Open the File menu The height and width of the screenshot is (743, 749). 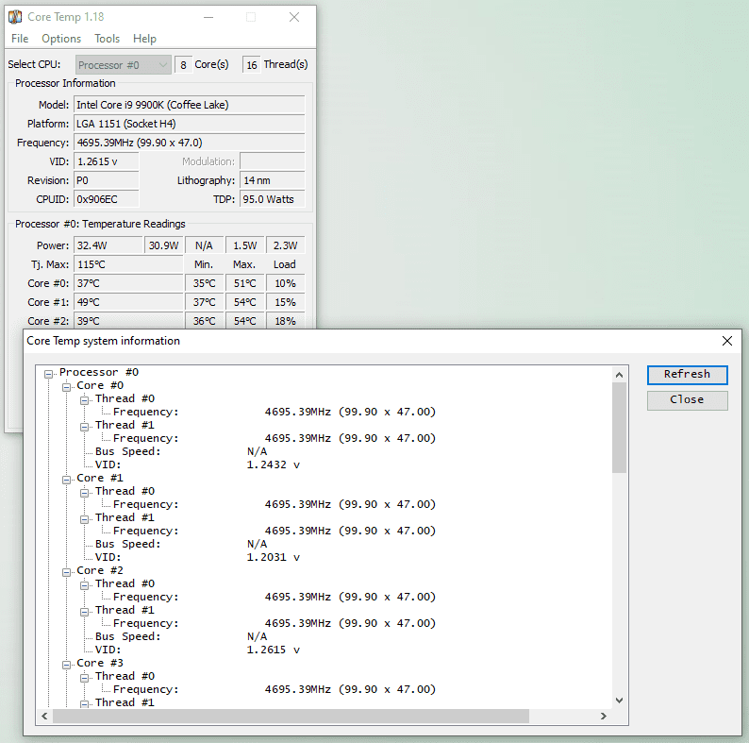(20, 39)
